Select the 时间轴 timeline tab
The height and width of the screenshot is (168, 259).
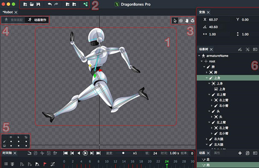click(x=7, y=153)
